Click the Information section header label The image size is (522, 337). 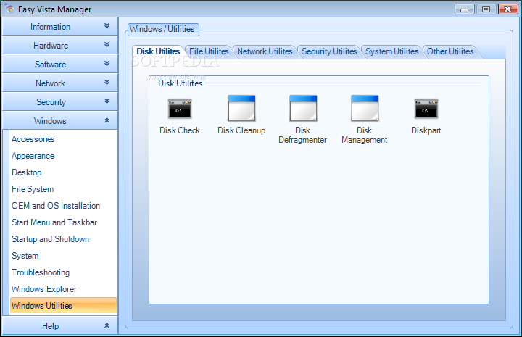coord(50,27)
